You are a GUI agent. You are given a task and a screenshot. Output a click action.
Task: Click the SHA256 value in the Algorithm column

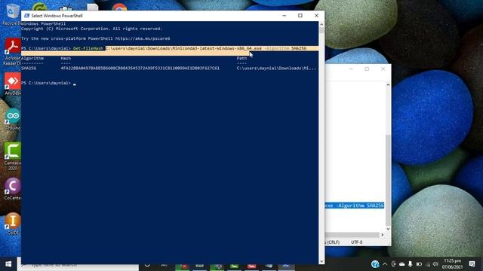coord(29,68)
